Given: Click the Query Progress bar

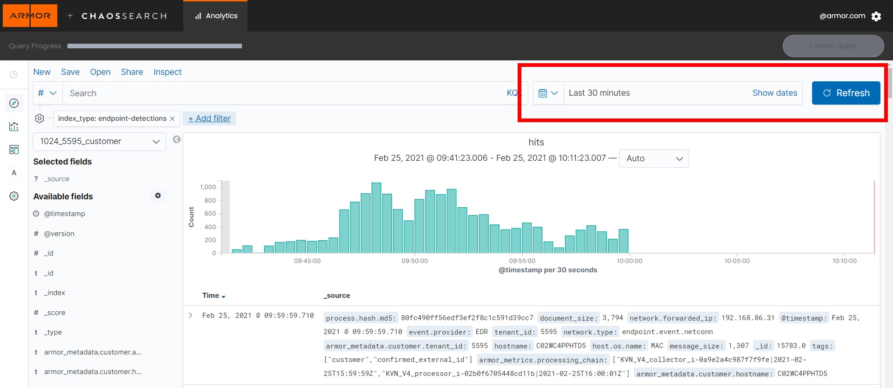Looking at the screenshot, I should (x=154, y=46).
